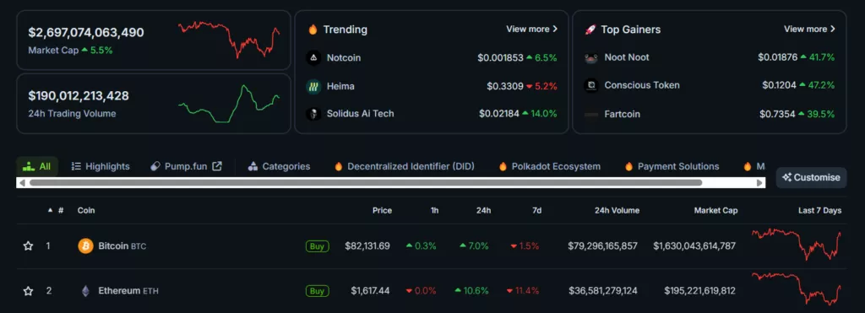Click the Bitcoin orange logo icon

85,246
